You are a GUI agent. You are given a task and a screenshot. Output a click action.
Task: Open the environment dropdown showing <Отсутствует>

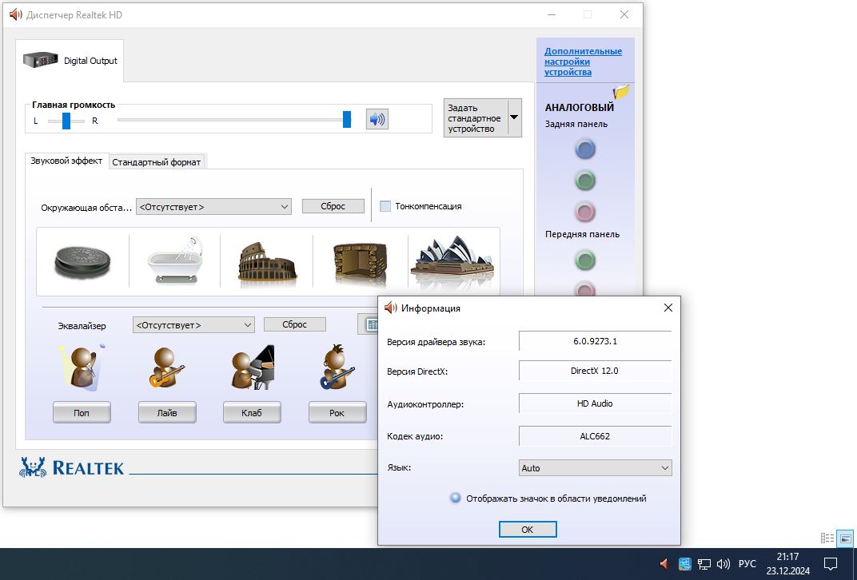pyautogui.click(x=213, y=206)
